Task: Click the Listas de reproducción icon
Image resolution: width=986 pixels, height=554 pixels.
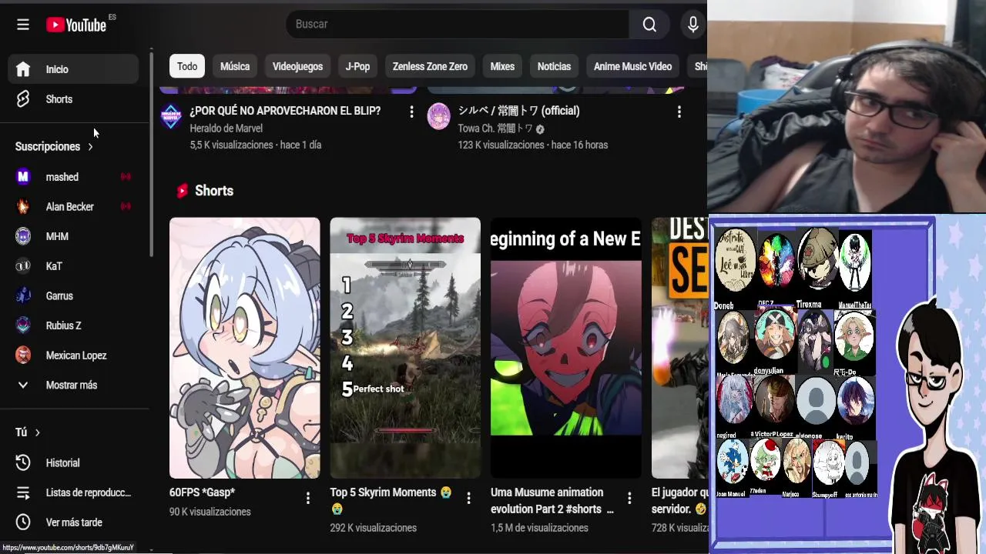Action: tap(23, 492)
